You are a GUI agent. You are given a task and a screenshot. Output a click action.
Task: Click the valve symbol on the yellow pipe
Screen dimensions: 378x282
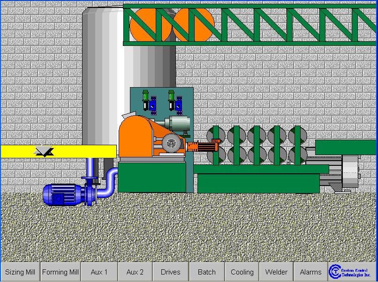(45, 151)
